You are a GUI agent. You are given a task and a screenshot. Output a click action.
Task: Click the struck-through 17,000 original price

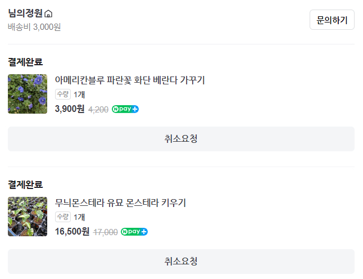(105, 232)
